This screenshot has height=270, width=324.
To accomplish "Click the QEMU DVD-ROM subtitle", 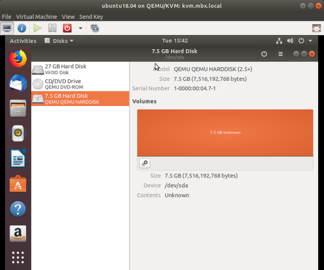I will click(64, 87).
